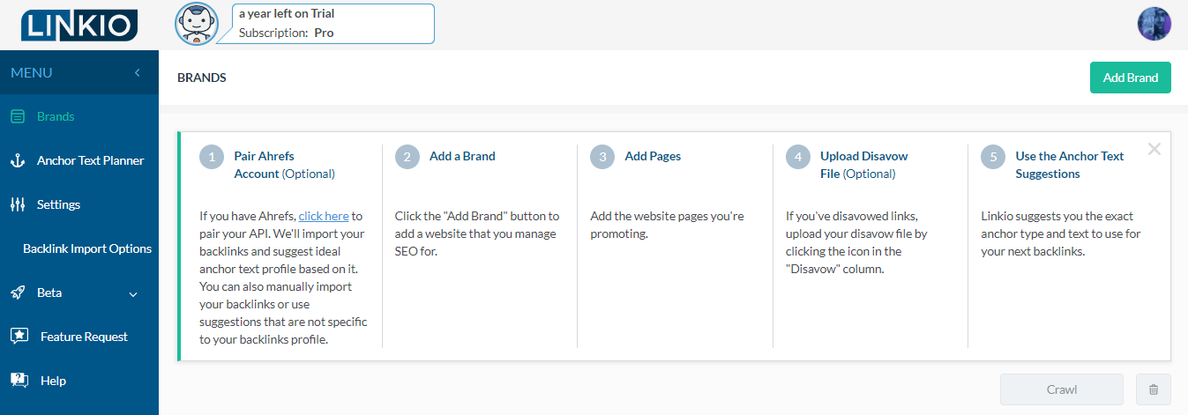This screenshot has height=415, width=1188.
Task: Click the Feature Request star icon
Action: (x=19, y=337)
